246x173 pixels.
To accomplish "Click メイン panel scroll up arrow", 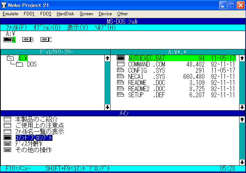I will [242, 119].
